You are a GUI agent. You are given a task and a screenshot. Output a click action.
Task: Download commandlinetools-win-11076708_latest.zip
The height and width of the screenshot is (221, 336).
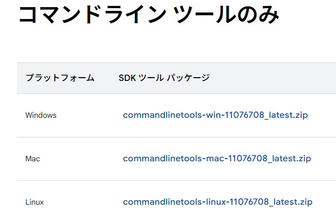pos(215,115)
